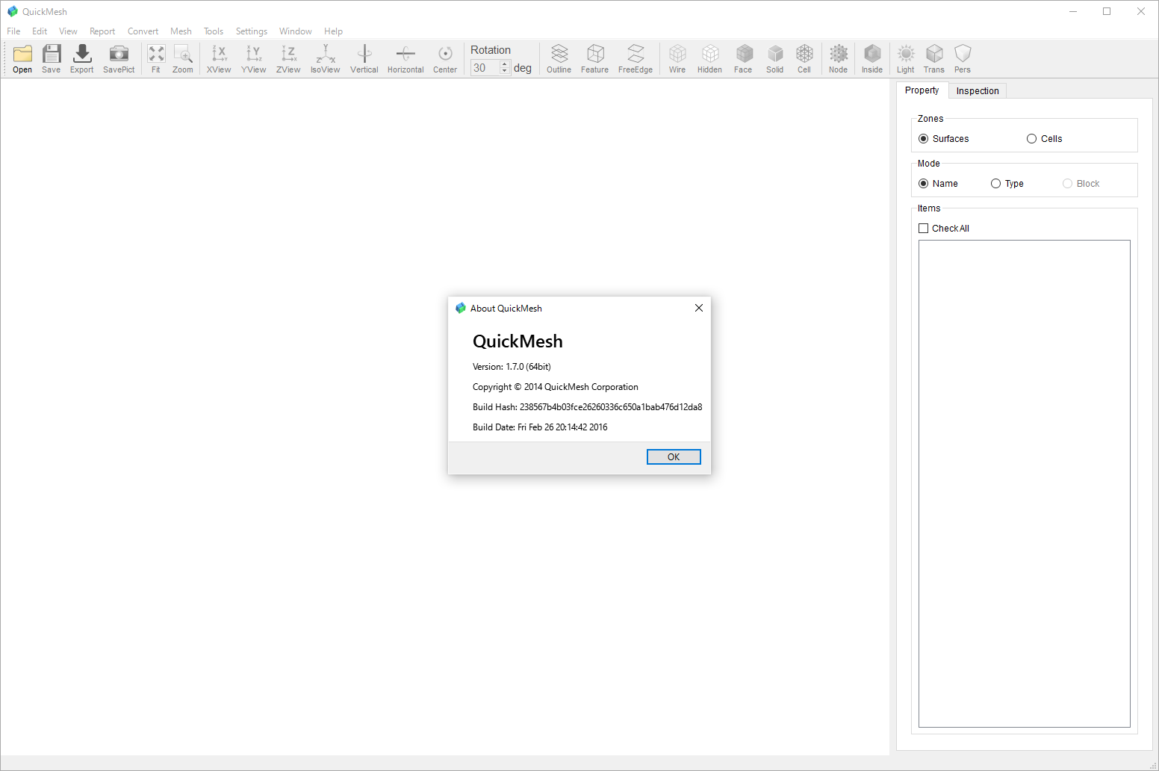Toggle FreeEdge display

pyautogui.click(x=636, y=59)
